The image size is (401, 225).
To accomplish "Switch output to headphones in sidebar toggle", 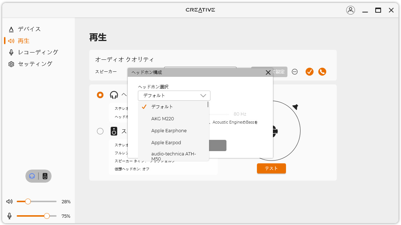I will coord(32,176).
